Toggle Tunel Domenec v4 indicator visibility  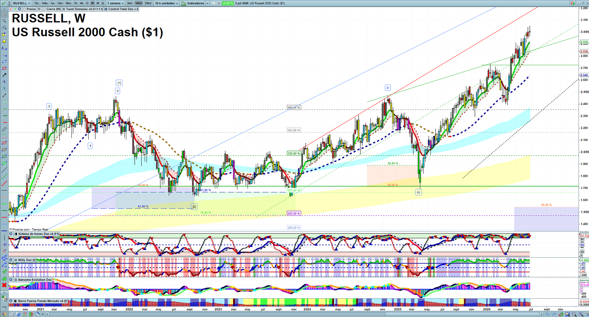tap(64, 9)
